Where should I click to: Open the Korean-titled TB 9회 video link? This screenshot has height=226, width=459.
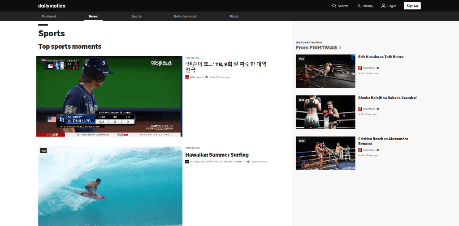coord(226,67)
